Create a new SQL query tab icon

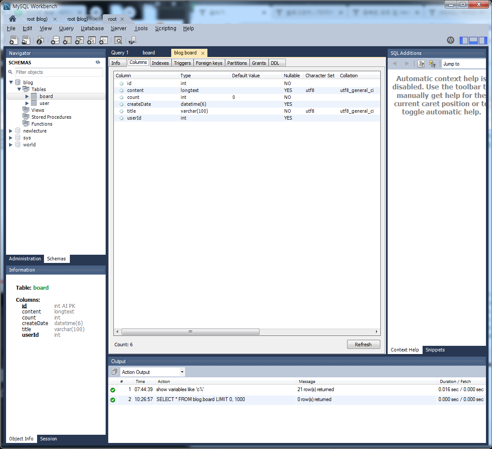click(x=14, y=40)
